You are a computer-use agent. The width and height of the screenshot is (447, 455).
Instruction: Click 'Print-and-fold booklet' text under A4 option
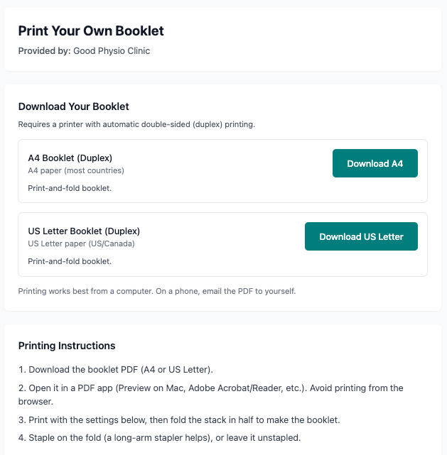70,188
